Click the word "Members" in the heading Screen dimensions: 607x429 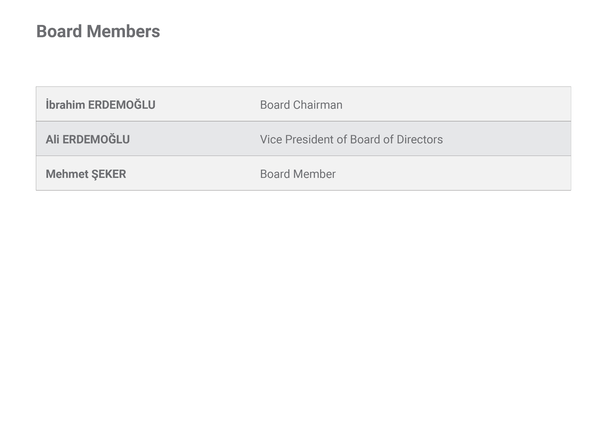coord(123,31)
